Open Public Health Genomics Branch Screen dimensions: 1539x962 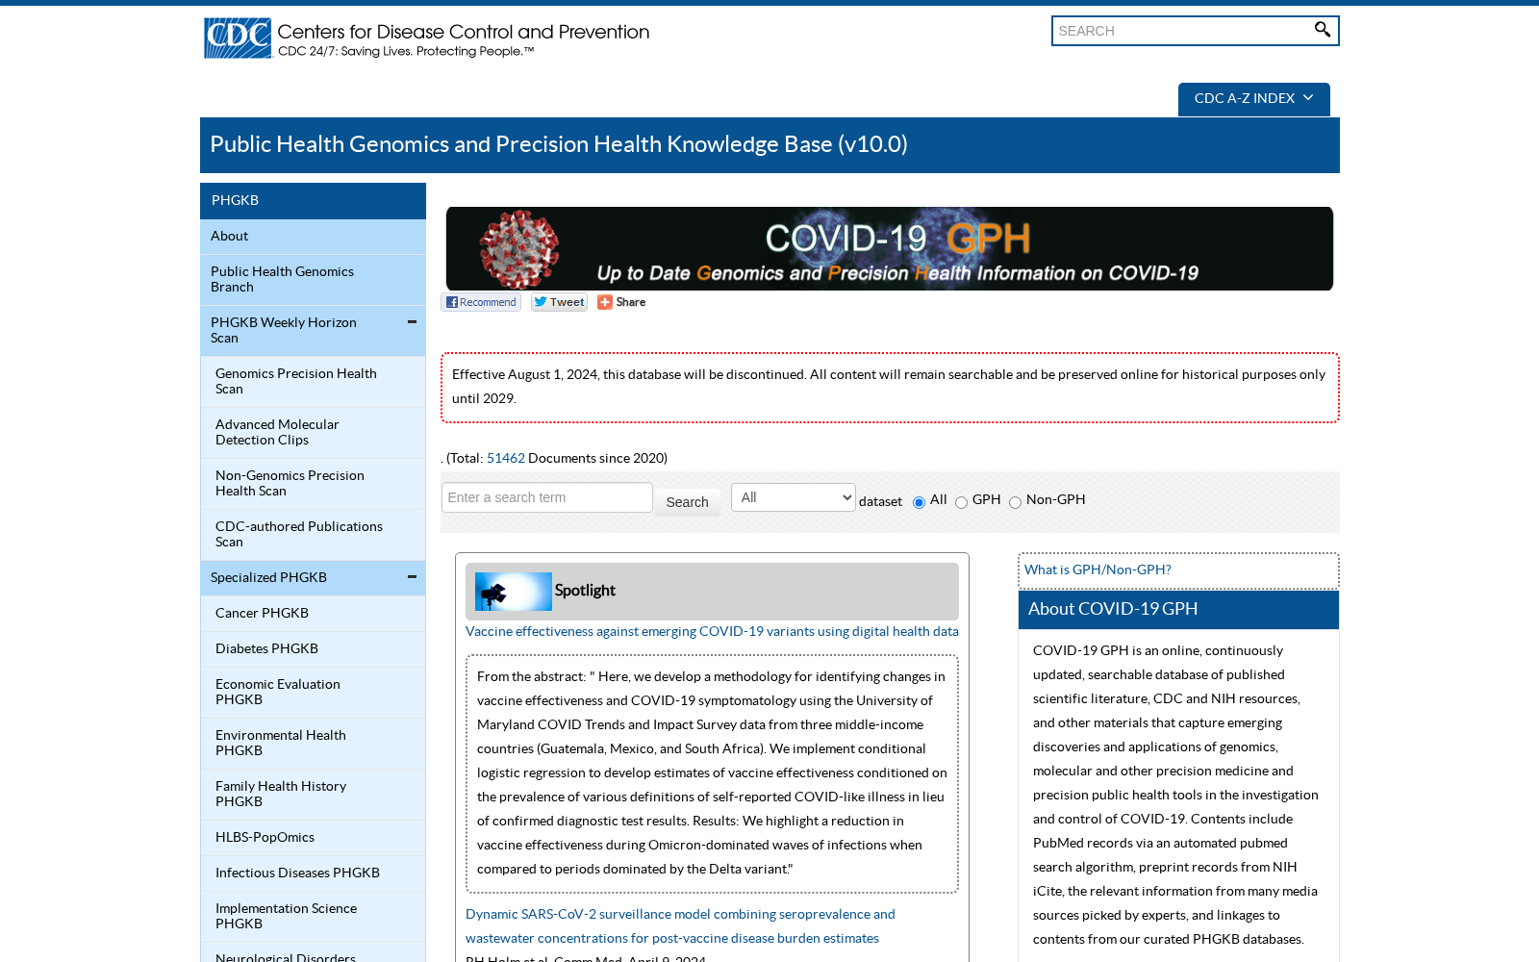coord(313,280)
